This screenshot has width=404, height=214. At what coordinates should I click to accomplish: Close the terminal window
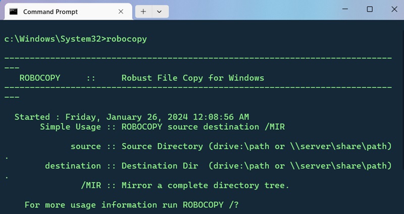[394, 9]
